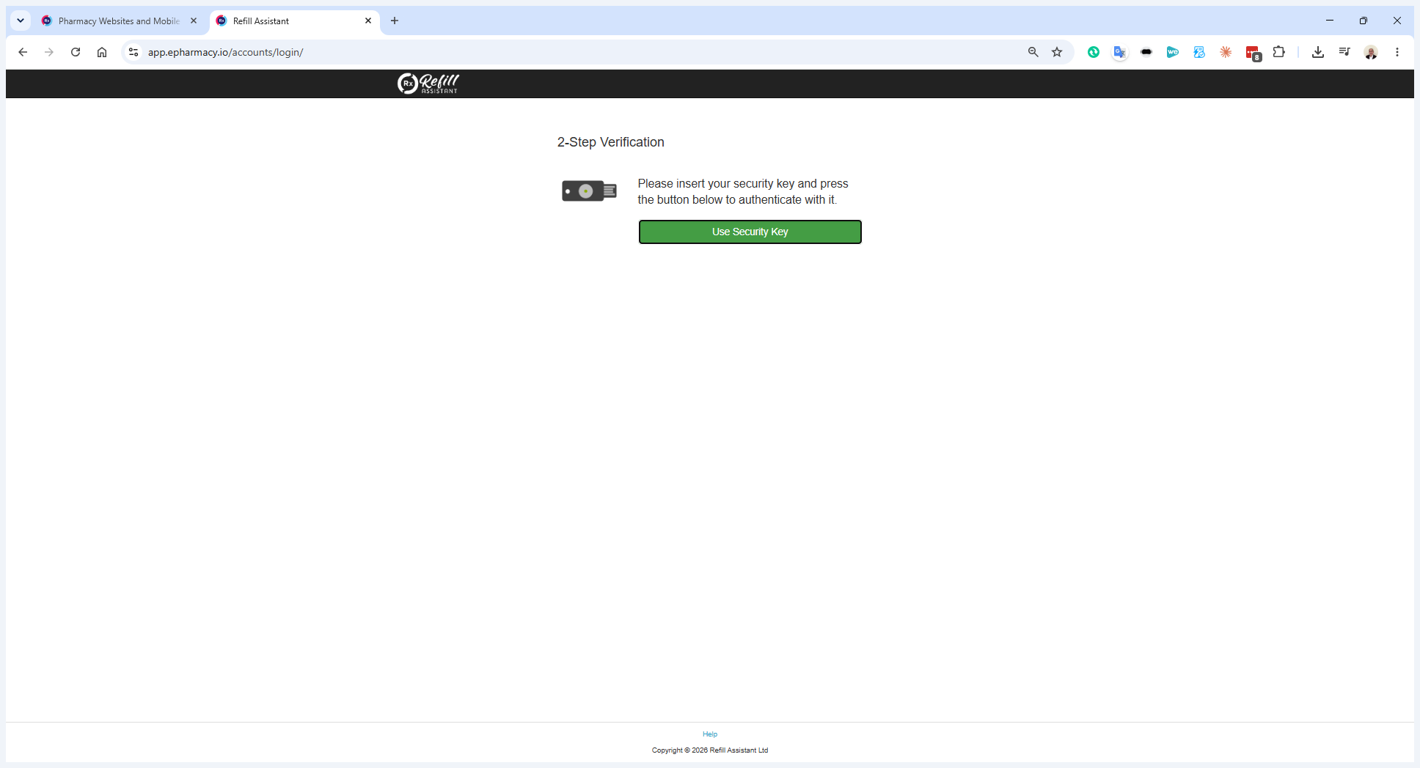Image resolution: width=1420 pixels, height=768 pixels.
Task: Open the black pill-shaped extension icon
Action: [1146, 52]
